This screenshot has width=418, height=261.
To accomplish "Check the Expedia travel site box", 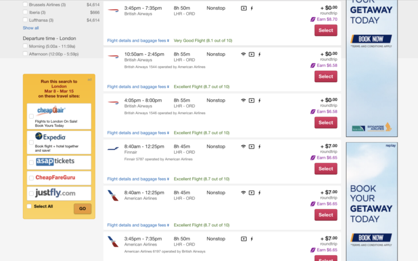I will (x=31, y=142).
